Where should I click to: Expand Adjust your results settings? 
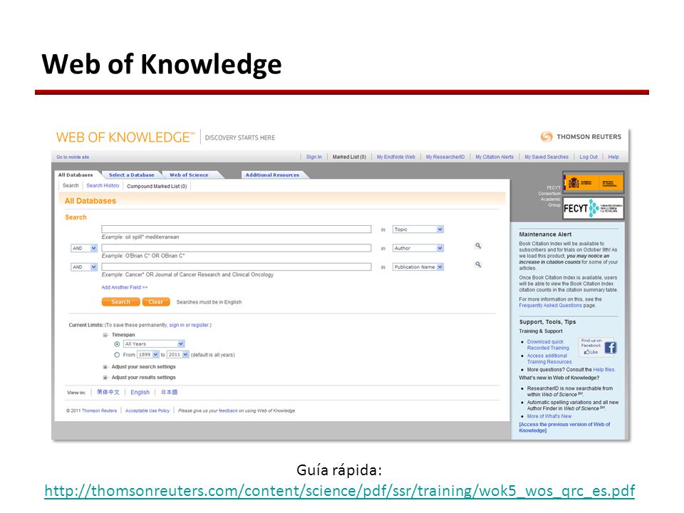coord(105,378)
